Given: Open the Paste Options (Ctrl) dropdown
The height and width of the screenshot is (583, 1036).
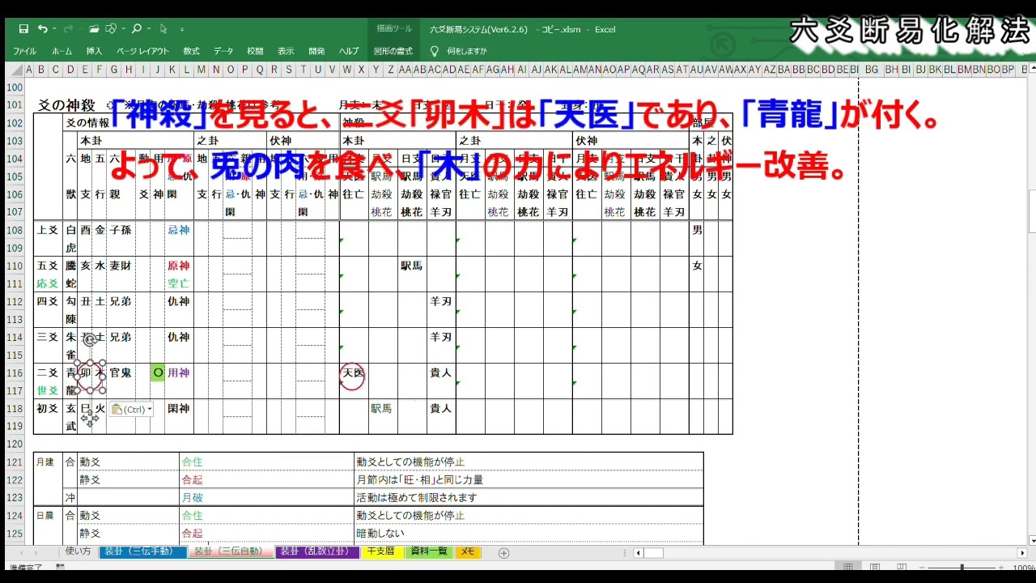Looking at the screenshot, I should pyautogui.click(x=131, y=410).
